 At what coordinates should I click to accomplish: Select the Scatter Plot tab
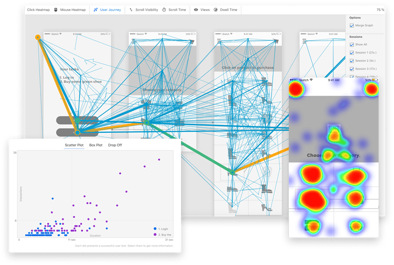pyautogui.click(x=74, y=145)
